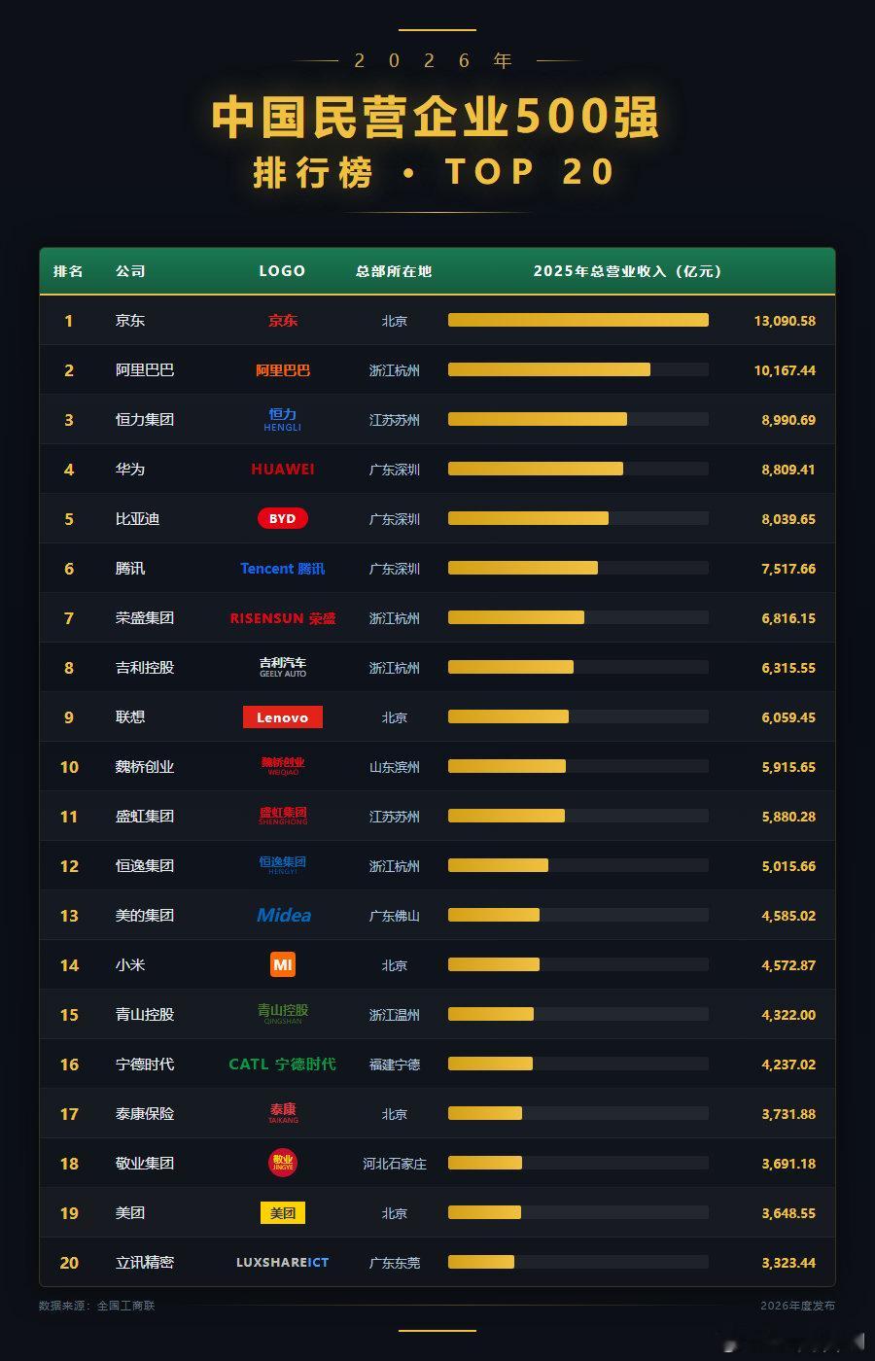Click the orange 阿里巴巴 logo
The image size is (875, 1361).
[x=283, y=369]
